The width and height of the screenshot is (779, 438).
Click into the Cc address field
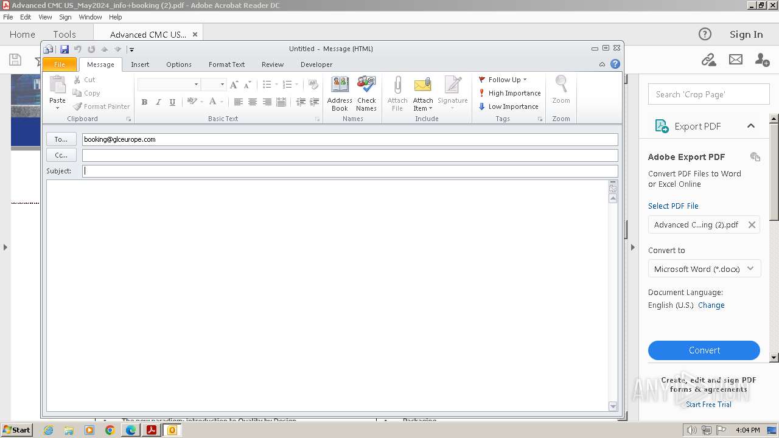tap(350, 155)
